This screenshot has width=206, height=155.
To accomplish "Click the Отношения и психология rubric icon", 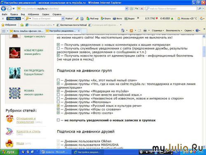I will click(x=10, y=119).
